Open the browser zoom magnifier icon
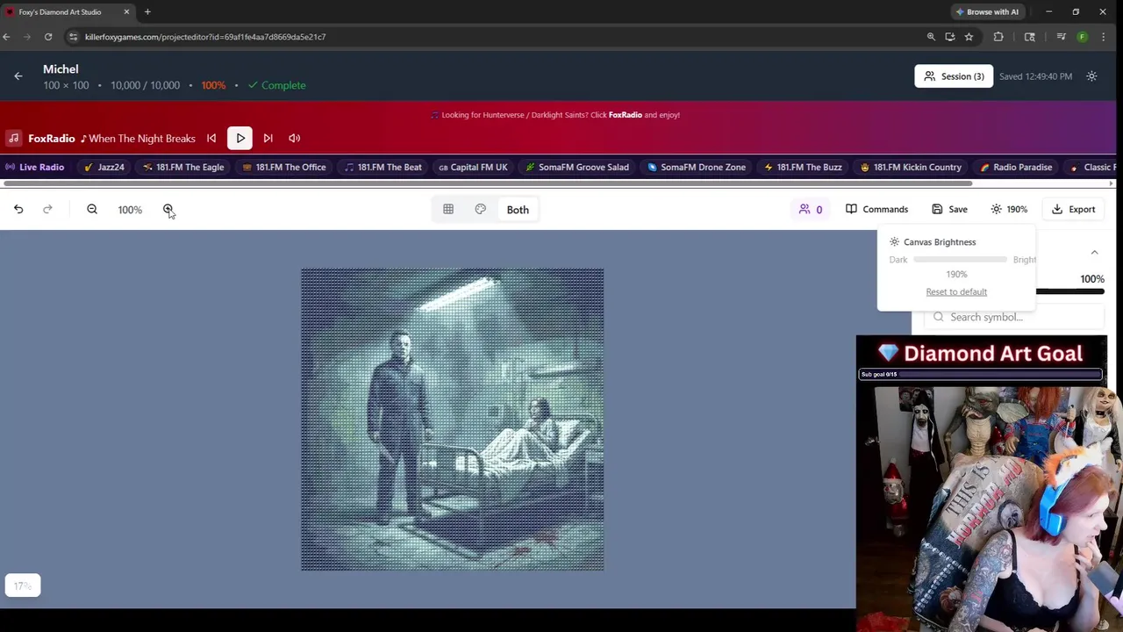This screenshot has height=632, width=1123. pos(931,37)
